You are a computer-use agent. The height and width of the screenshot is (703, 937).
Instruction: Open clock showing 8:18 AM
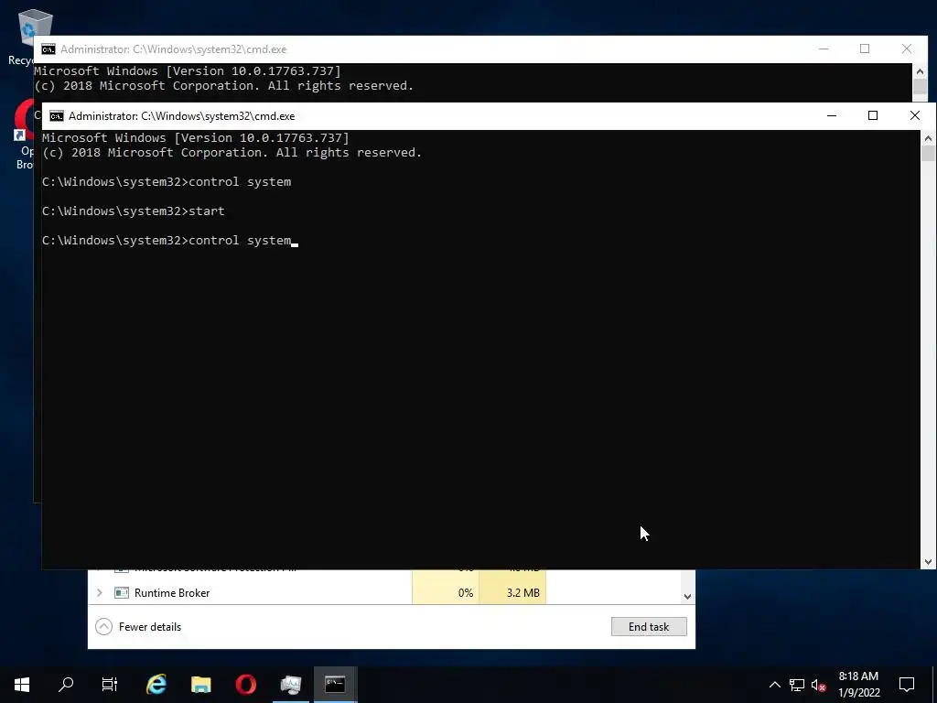858,685
